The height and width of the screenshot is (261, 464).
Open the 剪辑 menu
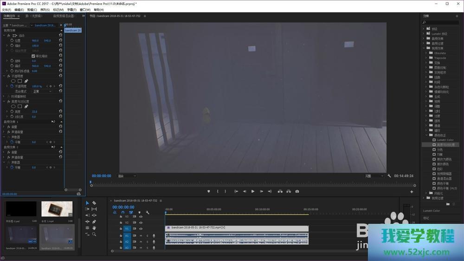[32, 9]
